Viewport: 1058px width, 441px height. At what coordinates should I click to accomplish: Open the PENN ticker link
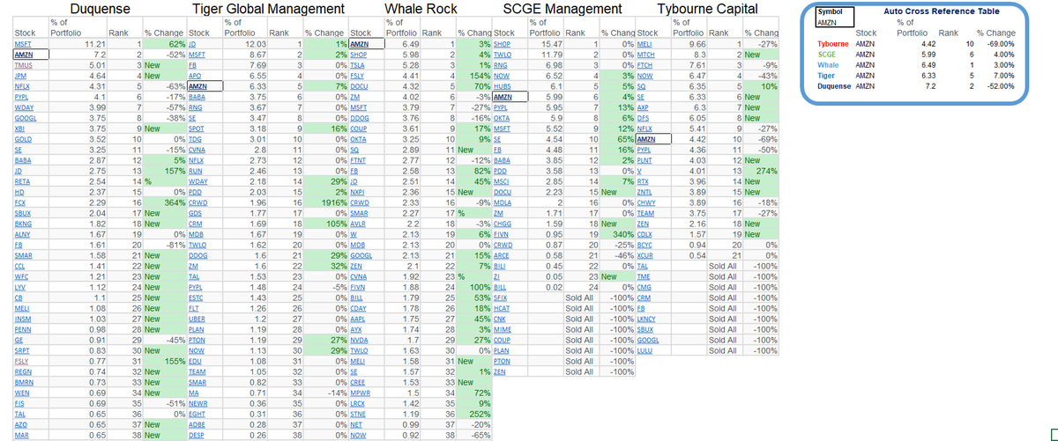(23, 330)
